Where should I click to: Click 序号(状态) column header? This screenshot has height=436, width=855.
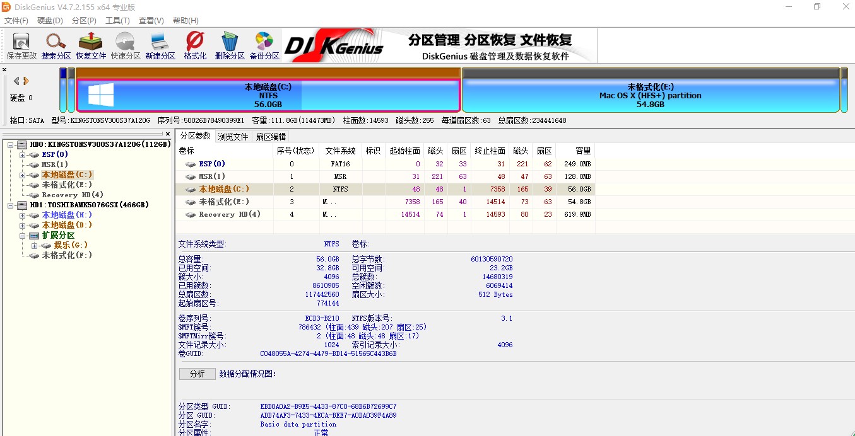[x=295, y=151]
